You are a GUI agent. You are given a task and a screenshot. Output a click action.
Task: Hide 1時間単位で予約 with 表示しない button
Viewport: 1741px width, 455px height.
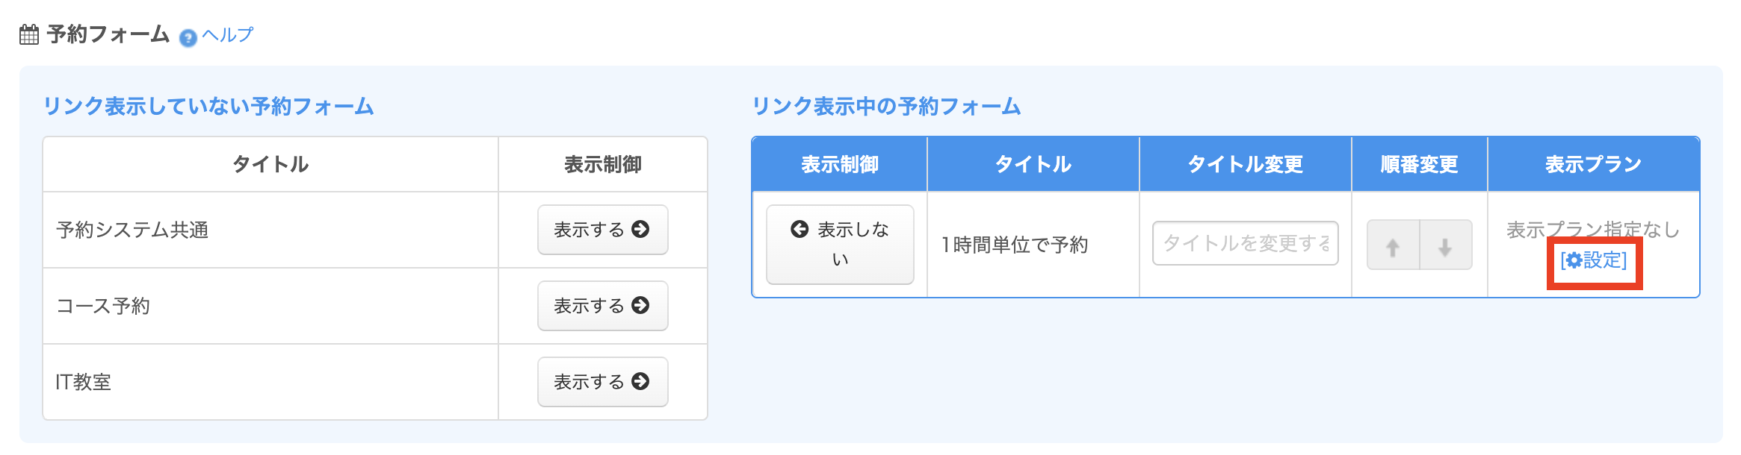coord(840,244)
